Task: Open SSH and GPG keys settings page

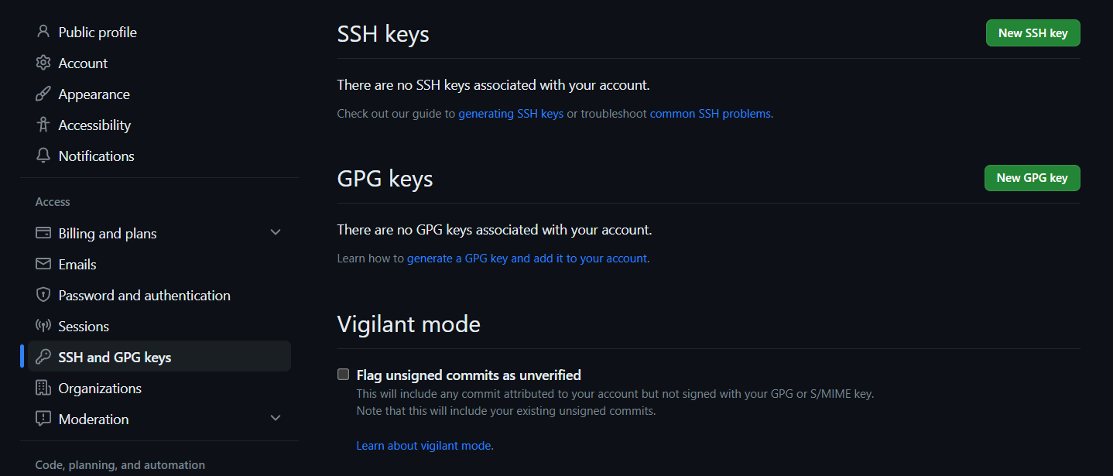Action: pos(159,357)
